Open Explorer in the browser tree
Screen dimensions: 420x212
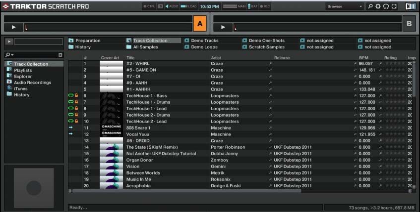23,77
